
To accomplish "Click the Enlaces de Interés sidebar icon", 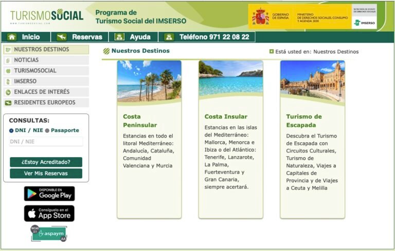I will click(8, 92).
